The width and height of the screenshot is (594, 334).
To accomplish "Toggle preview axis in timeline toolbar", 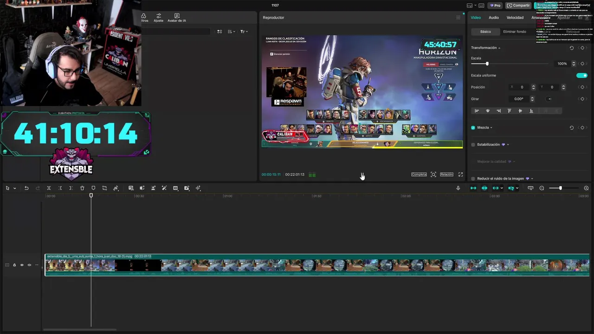I will [x=511, y=188].
